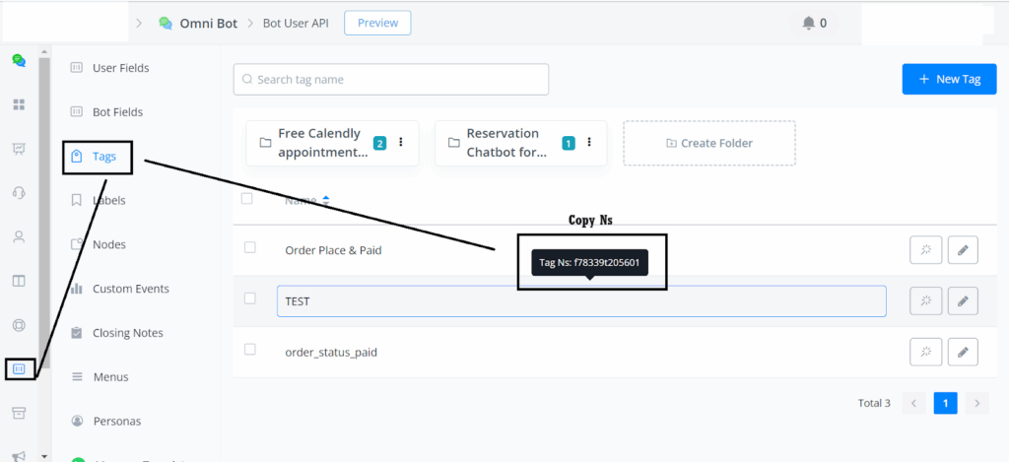The width and height of the screenshot is (1009, 462).
Task: Sort tags by Name column arrow
Action: click(x=326, y=200)
